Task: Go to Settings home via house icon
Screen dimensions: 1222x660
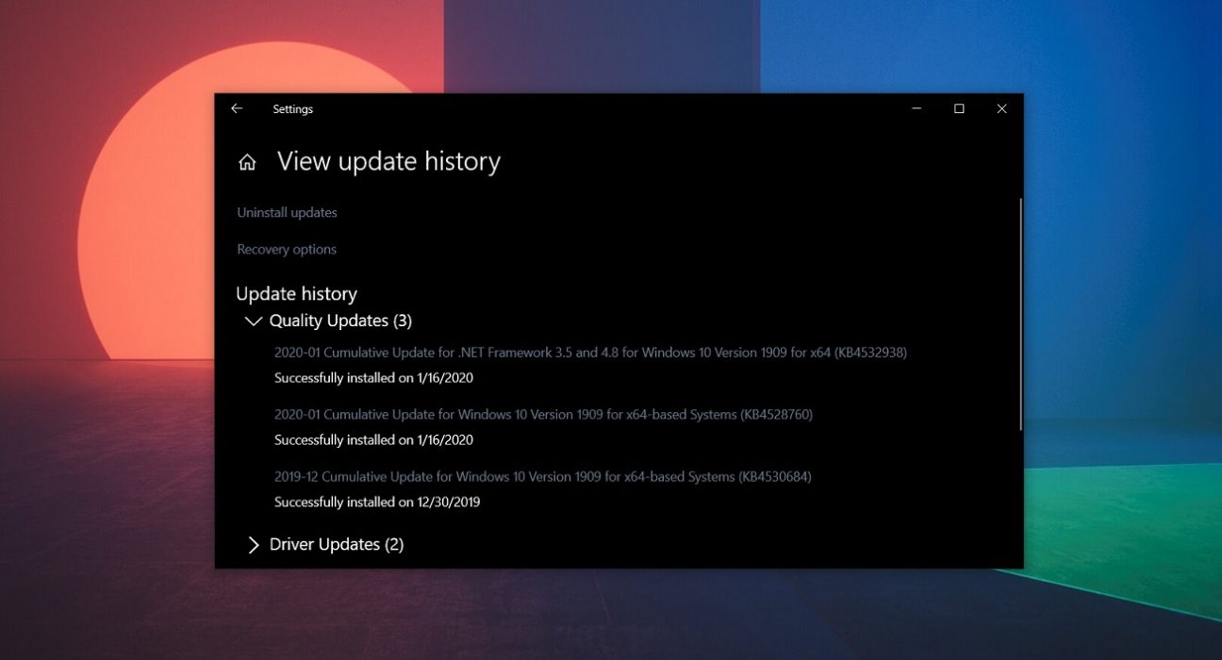Action: click(x=247, y=162)
